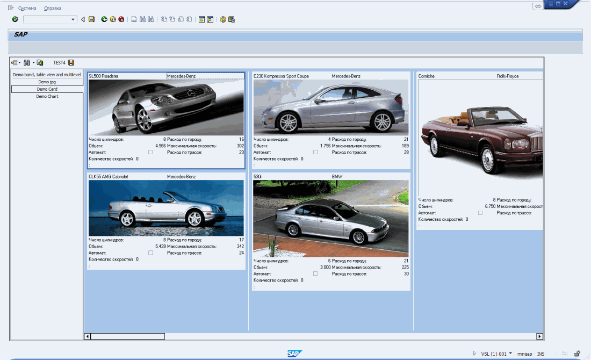Click the Rolls-Royce Corniche photo
Image resolution: width=591 pixels, height=360 pixels.
click(x=480, y=138)
